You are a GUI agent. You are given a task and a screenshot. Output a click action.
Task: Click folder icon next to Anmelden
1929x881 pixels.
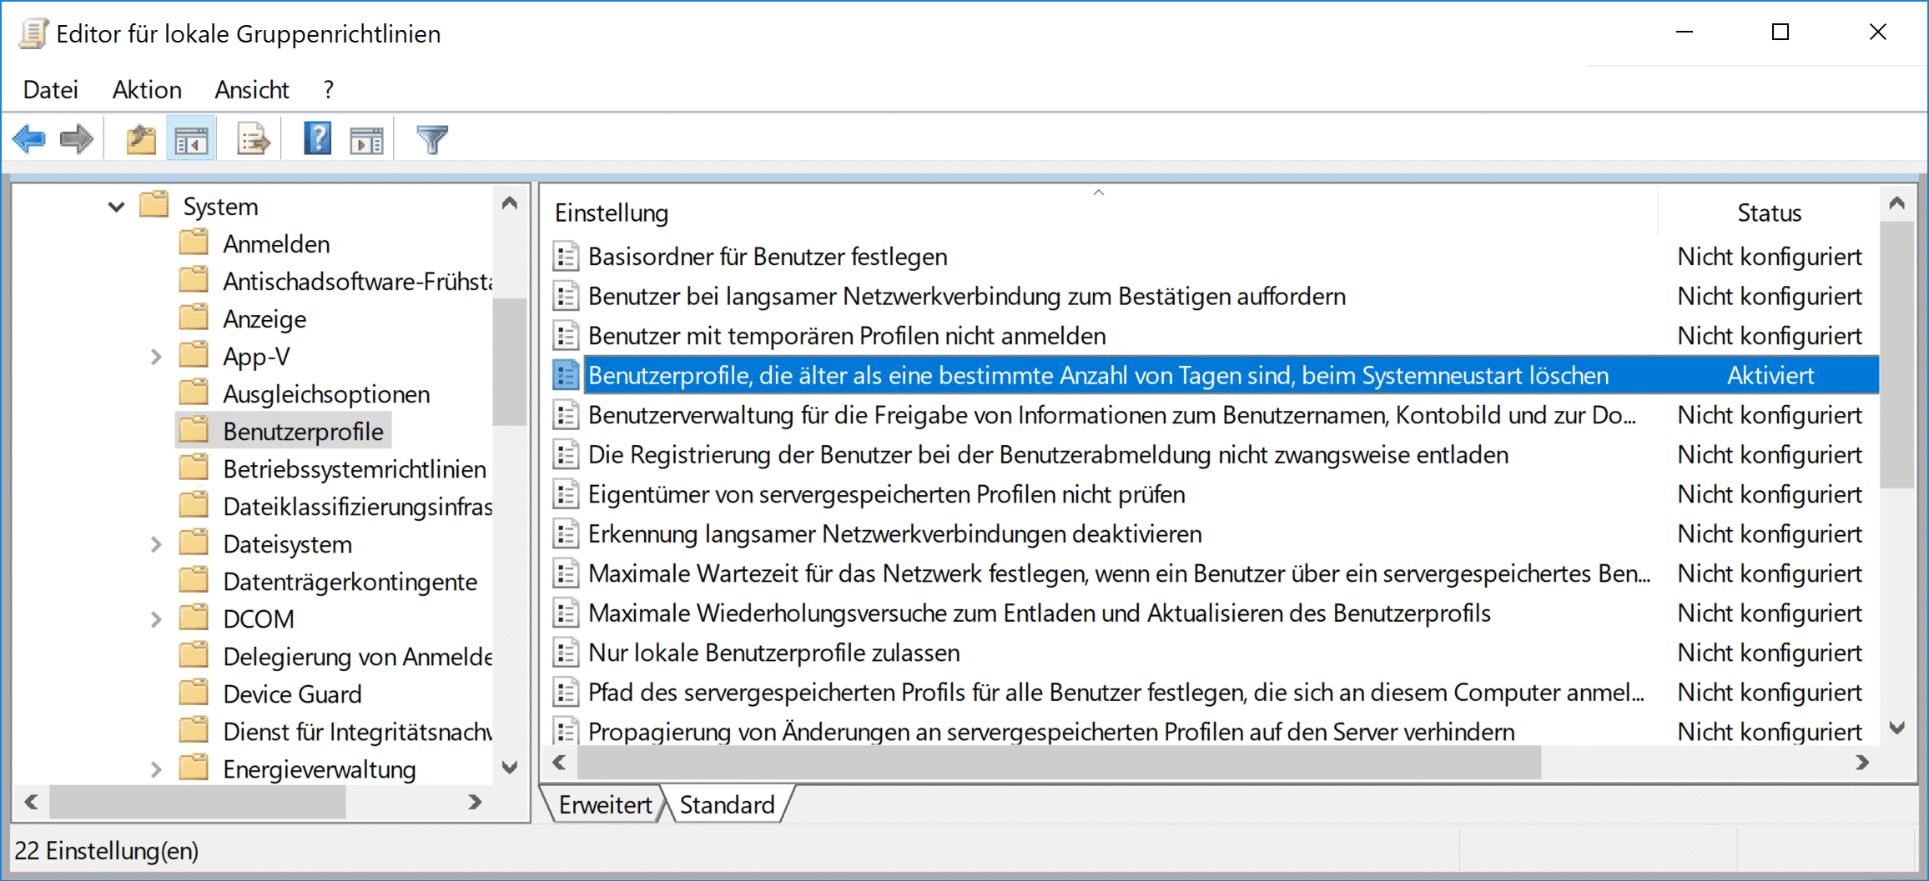(194, 243)
